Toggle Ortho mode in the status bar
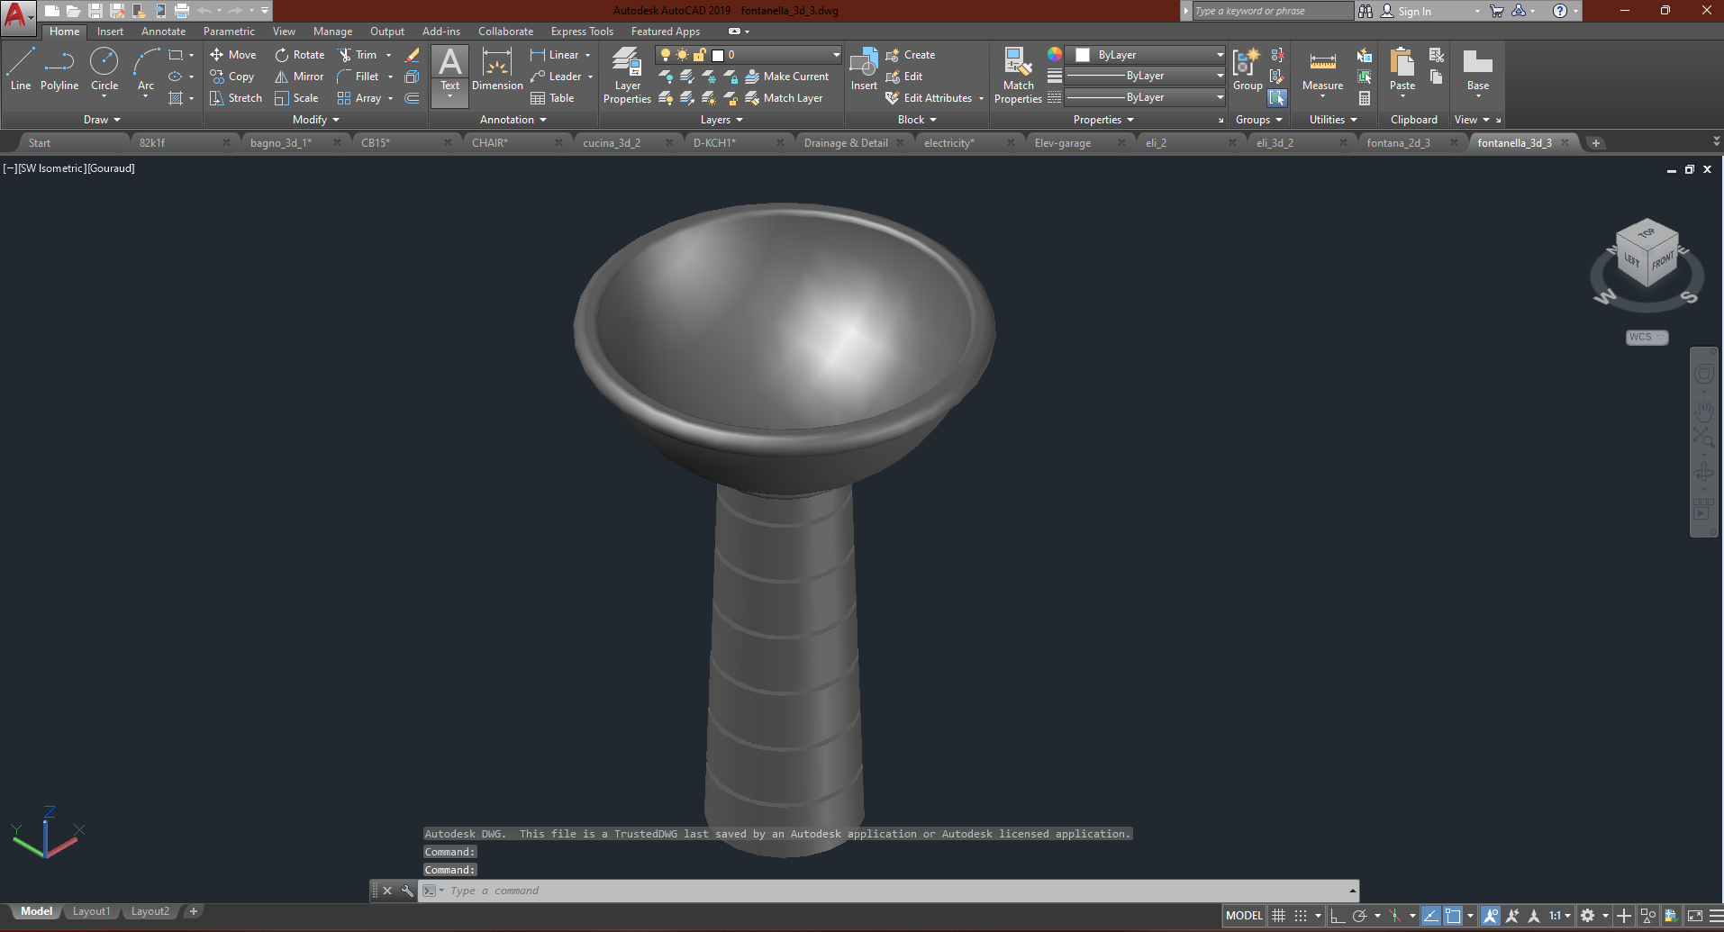Viewport: 1724px width, 932px height. click(1338, 916)
